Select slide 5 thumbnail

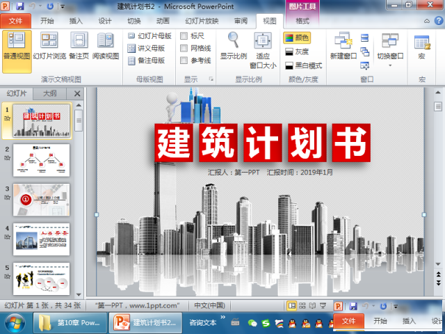pos(42,278)
